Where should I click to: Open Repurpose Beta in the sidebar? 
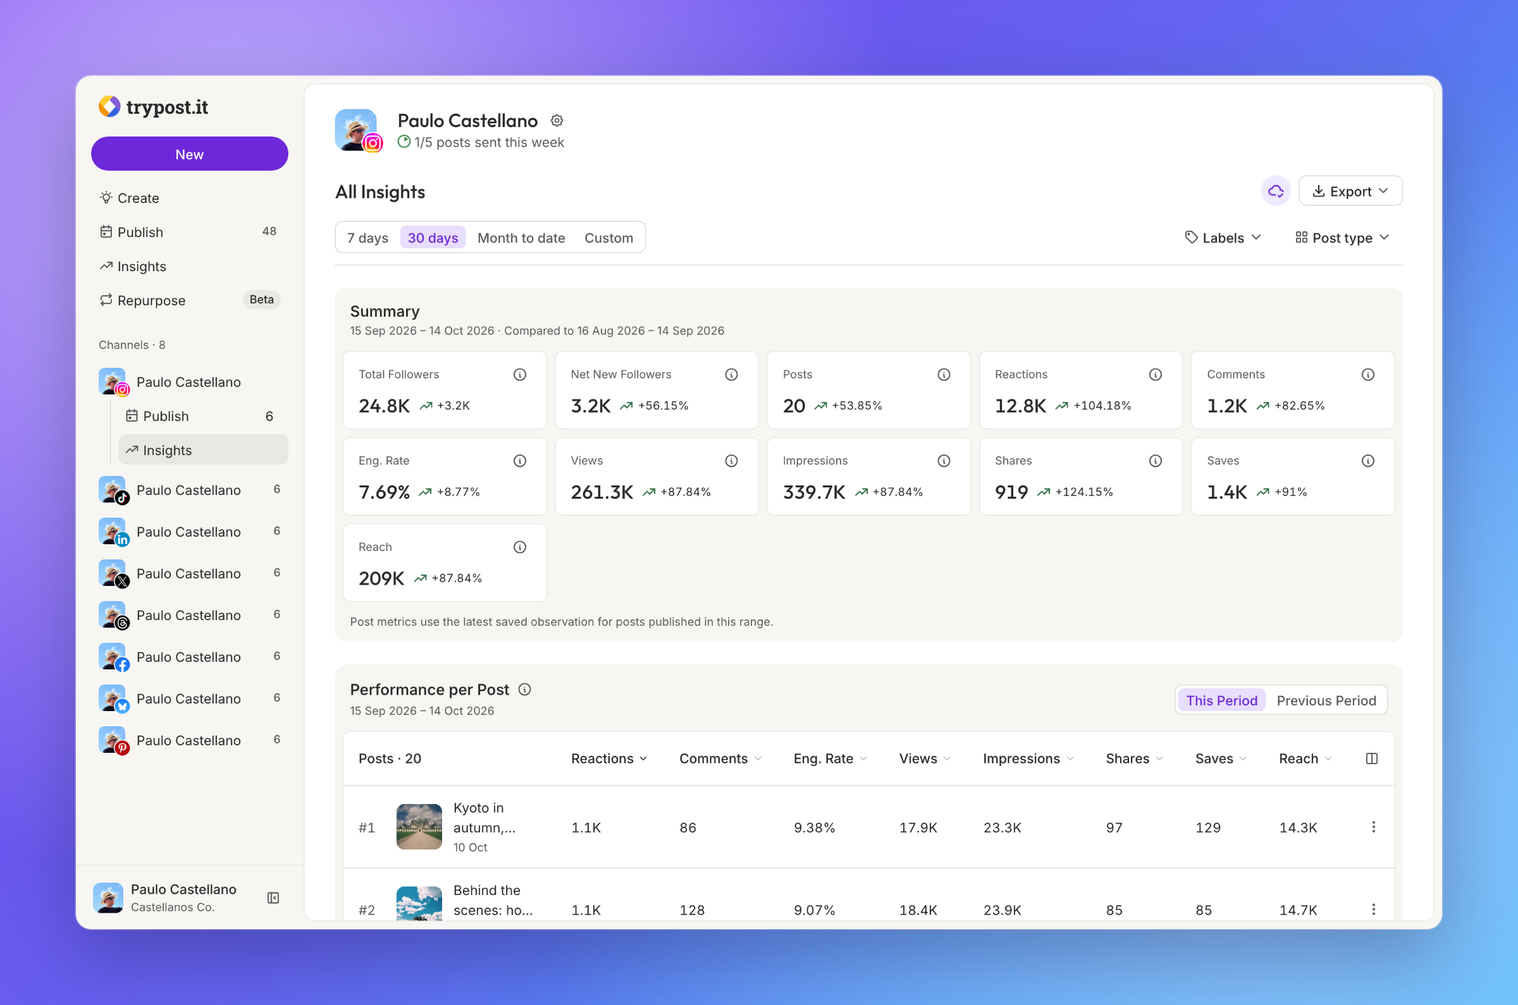tap(190, 300)
